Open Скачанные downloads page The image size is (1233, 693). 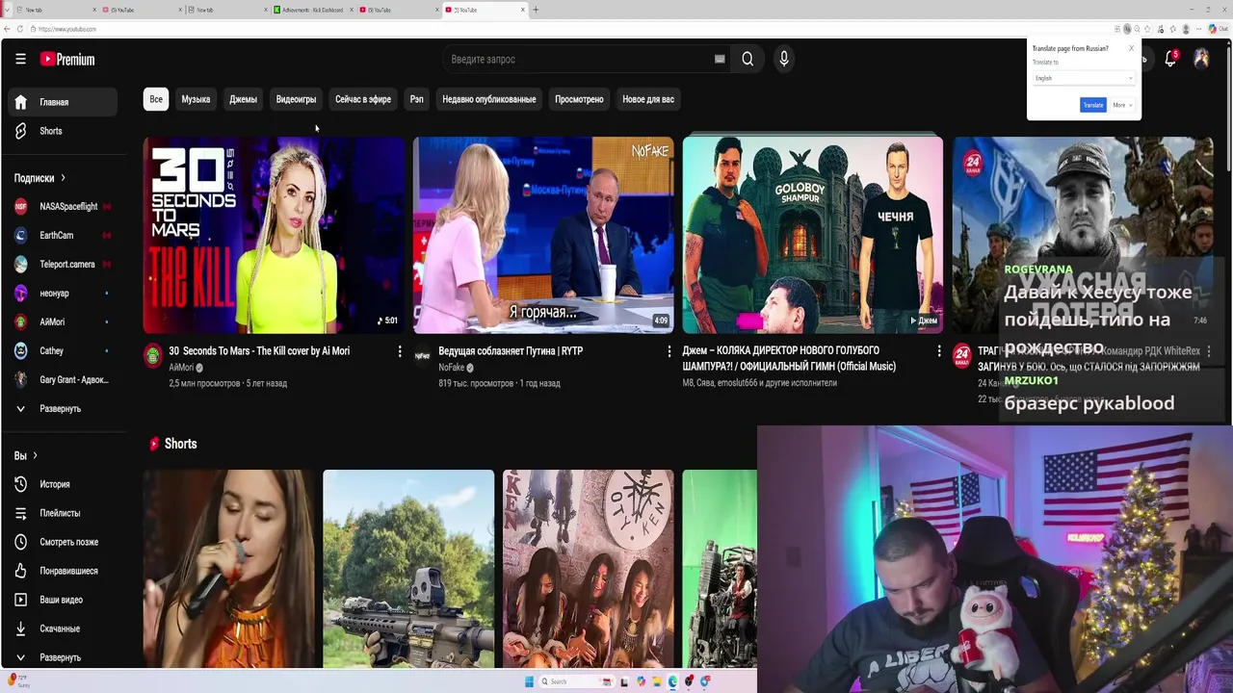tap(62, 629)
